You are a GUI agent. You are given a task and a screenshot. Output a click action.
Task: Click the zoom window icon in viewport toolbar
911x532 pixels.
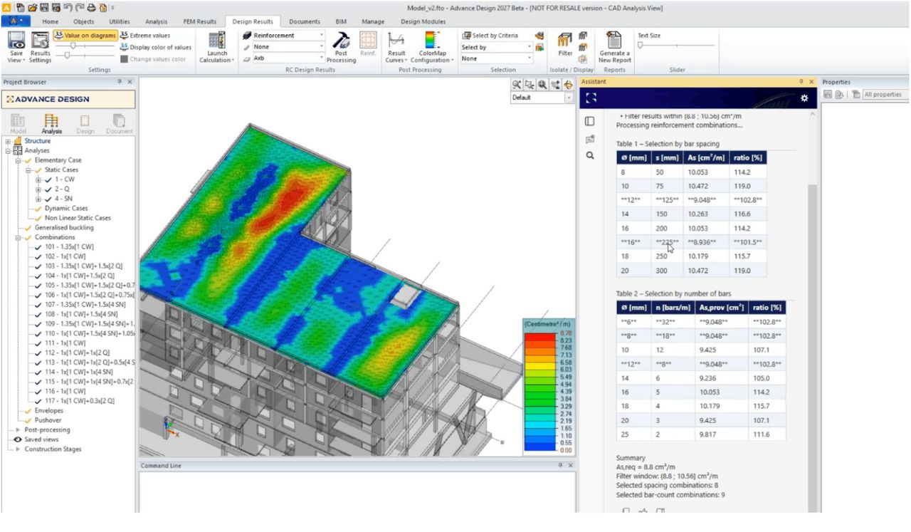click(x=530, y=84)
